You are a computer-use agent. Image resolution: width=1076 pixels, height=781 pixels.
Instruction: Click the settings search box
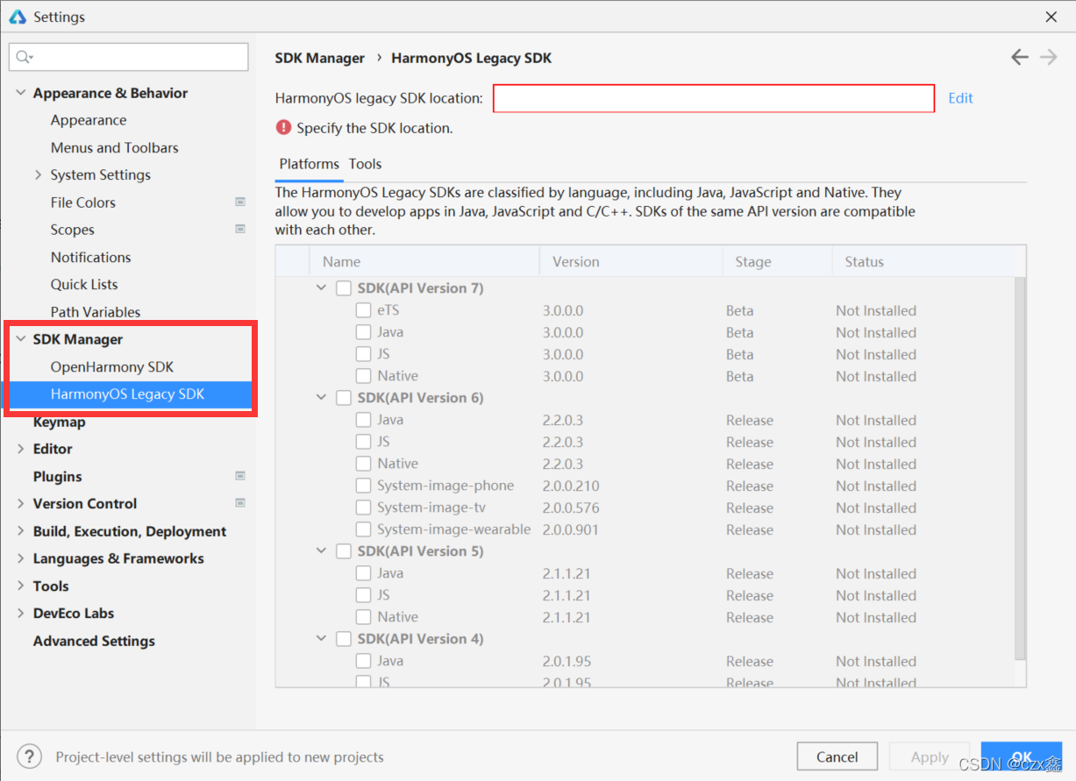[x=129, y=57]
